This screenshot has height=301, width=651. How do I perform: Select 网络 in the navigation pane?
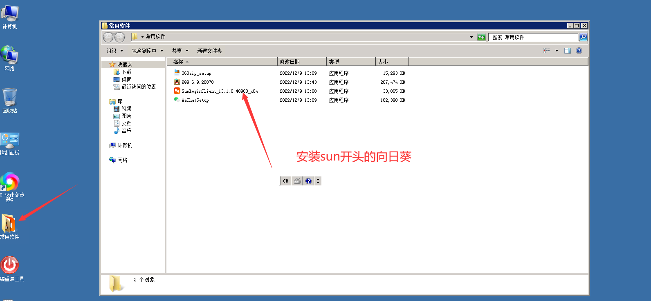click(x=122, y=160)
